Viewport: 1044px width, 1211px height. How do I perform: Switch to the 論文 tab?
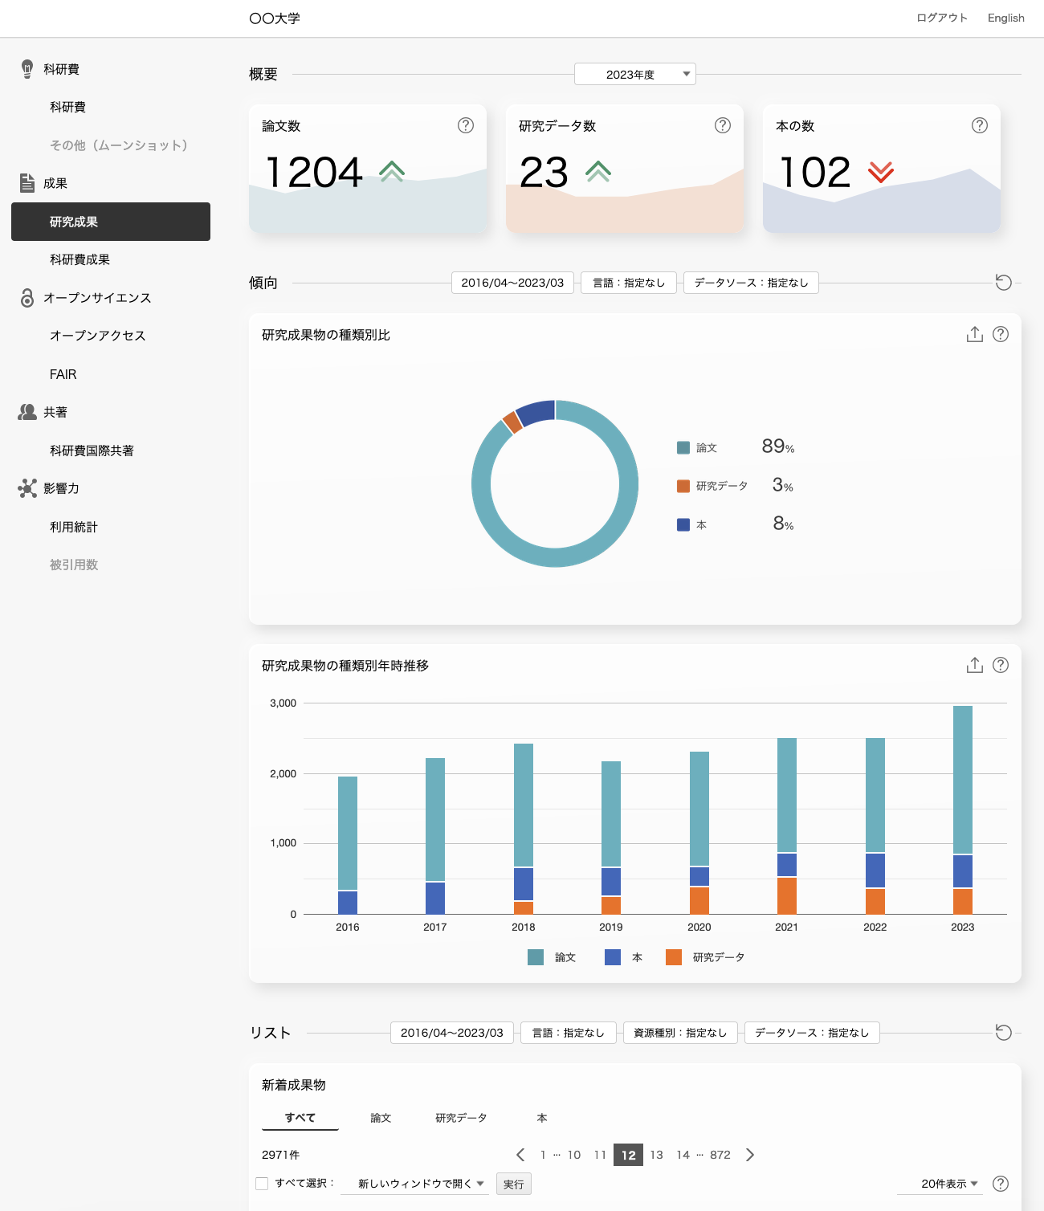(x=381, y=1118)
